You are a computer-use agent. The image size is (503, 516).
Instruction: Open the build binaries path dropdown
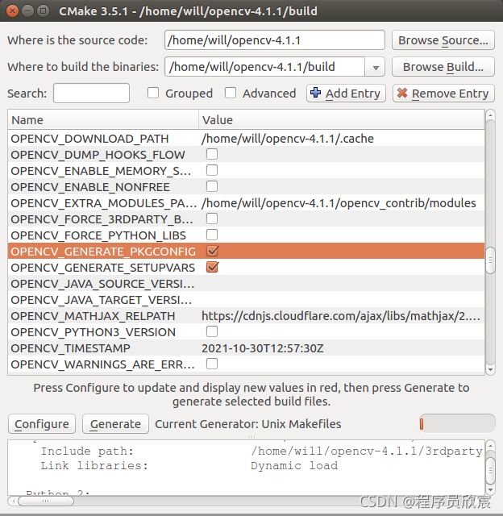click(x=374, y=67)
